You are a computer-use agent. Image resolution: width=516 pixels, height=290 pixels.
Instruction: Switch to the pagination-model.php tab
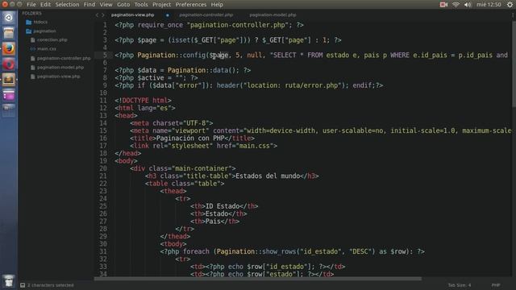273,15
